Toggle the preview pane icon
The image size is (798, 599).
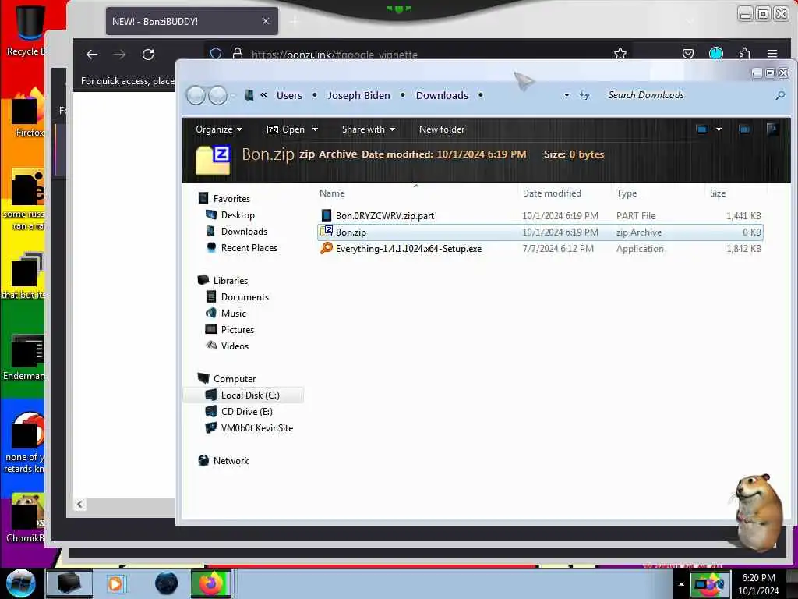click(x=744, y=129)
